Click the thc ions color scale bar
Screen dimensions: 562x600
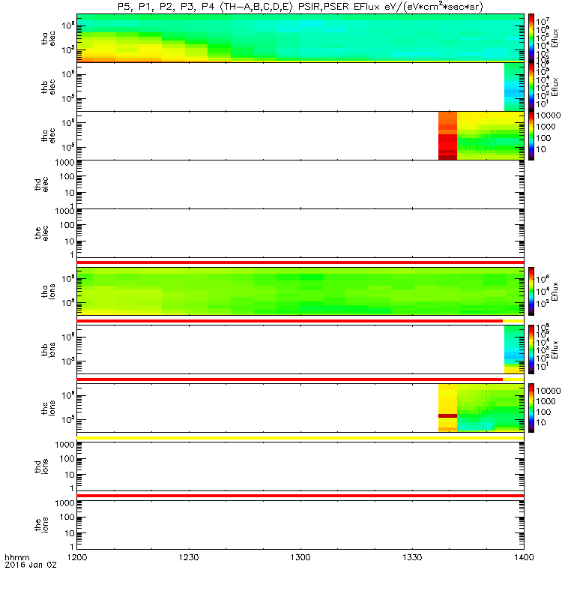point(531,408)
